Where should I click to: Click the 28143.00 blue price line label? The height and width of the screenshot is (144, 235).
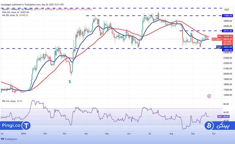tap(227, 31)
